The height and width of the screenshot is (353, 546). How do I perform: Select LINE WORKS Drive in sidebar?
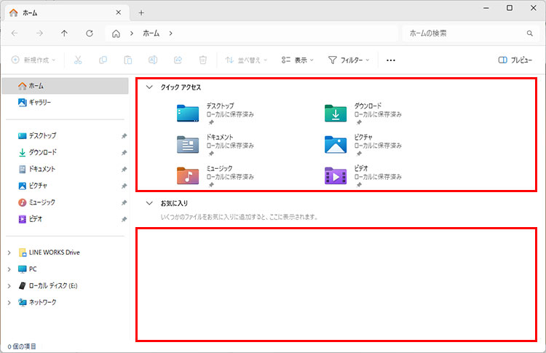[x=54, y=253]
